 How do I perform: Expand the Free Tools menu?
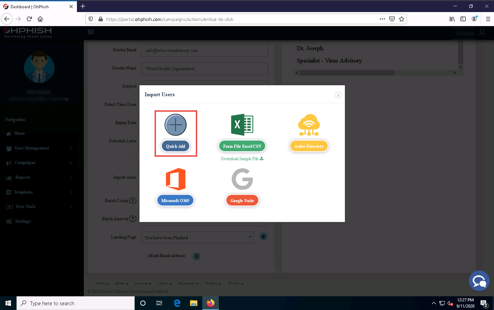39,207
